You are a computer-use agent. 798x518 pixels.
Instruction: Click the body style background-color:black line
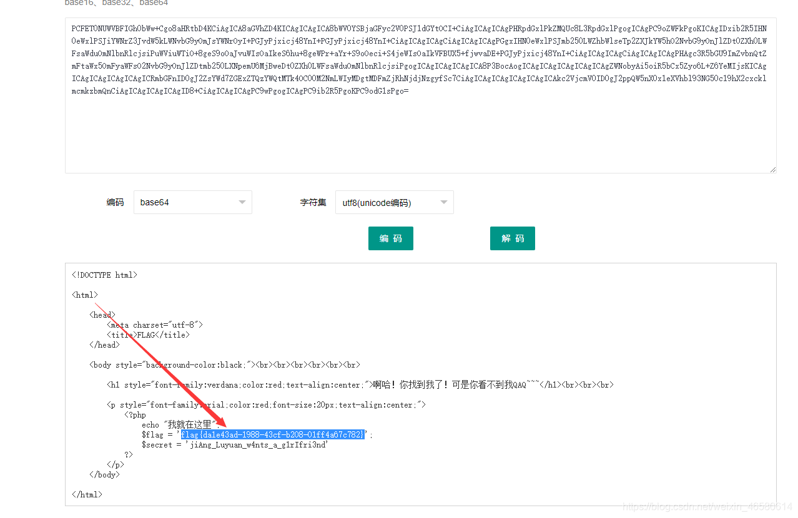225,364
